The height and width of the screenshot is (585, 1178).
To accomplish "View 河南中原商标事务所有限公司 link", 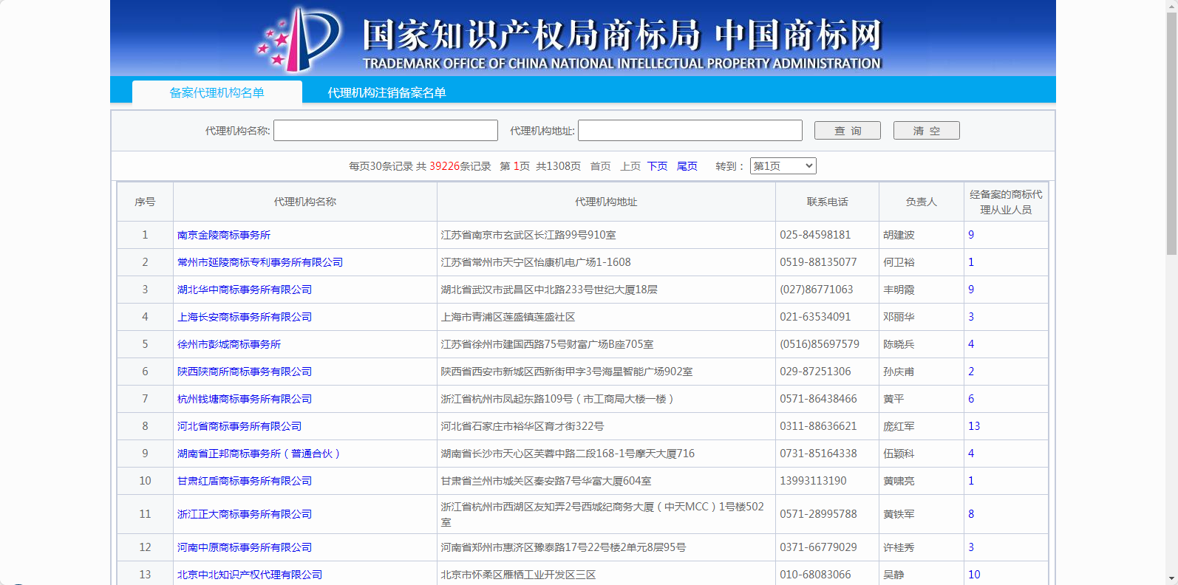I will 245,547.
